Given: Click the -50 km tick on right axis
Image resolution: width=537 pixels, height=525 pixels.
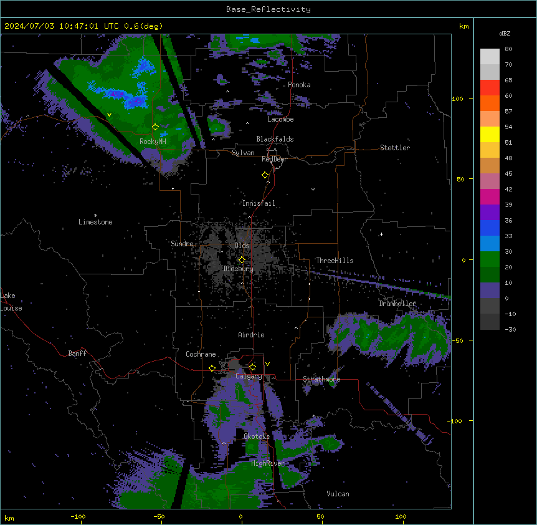Looking at the screenshot, I should (457, 340).
